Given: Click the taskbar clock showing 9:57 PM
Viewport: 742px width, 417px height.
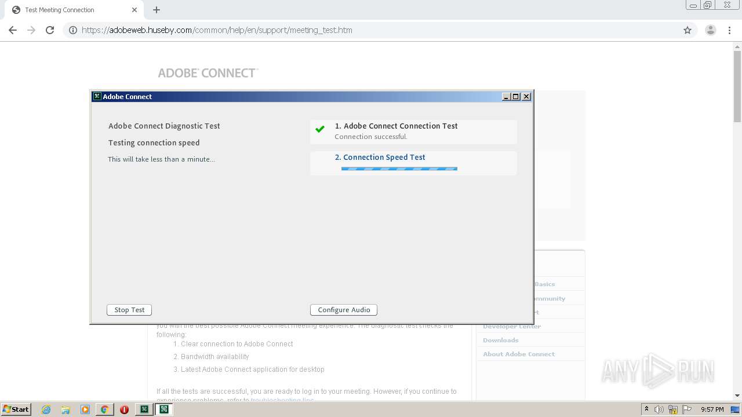Looking at the screenshot, I should point(712,409).
